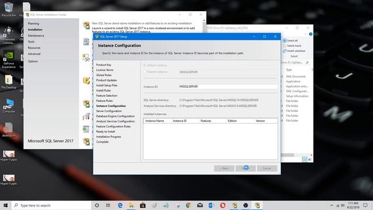Open the Windows Start menu
Image resolution: width=373 pixels, height=210 pixels.
5,205
